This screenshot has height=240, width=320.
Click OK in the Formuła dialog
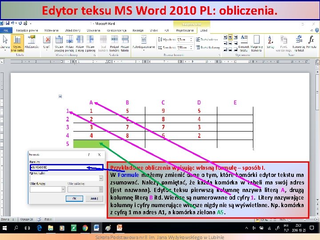click(x=74, y=199)
